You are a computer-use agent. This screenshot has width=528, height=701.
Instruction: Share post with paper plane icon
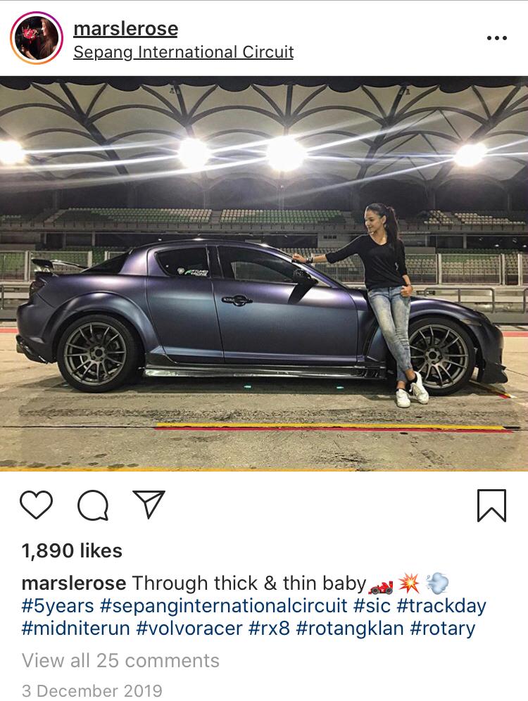(149, 505)
